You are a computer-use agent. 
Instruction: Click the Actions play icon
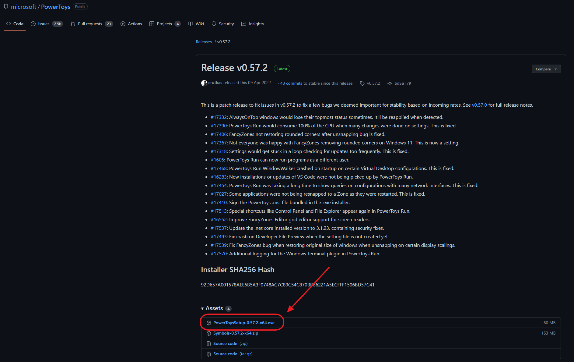click(x=123, y=24)
